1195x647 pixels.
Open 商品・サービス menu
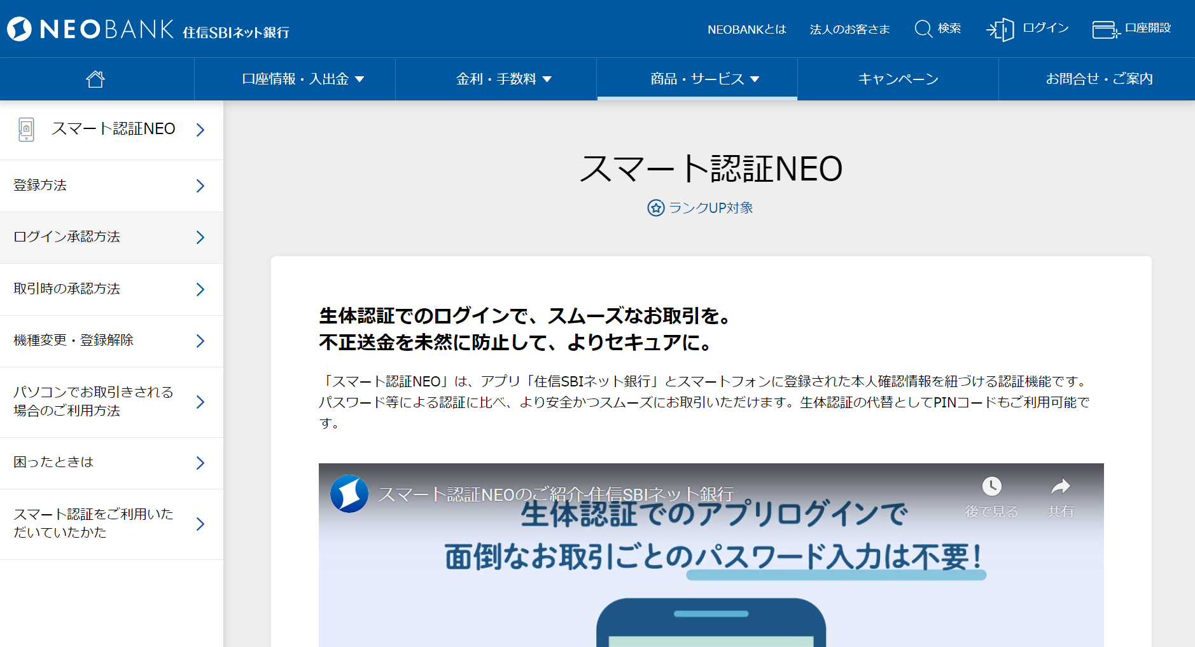[697, 79]
